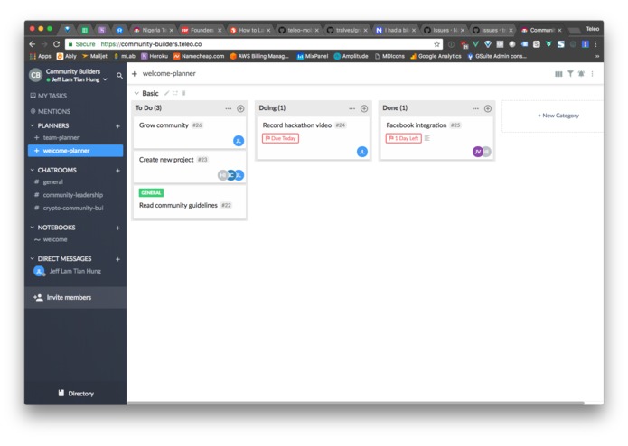Open user dropdown next to Jeff Lam Tian Hung
This screenshot has height=446, width=628.
click(105, 79)
